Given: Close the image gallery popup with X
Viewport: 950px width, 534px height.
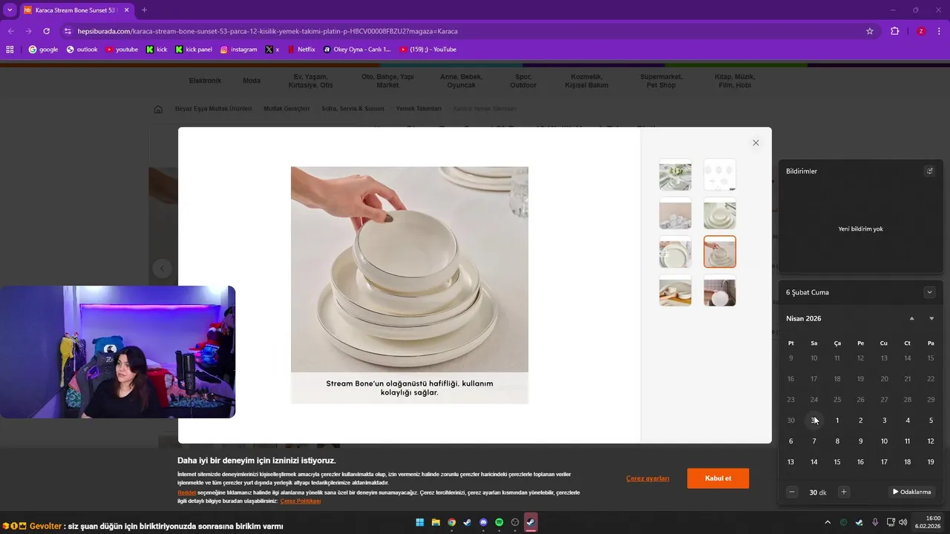Looking at the screenshot, I should pyautogui.click(x=756, y=143).
